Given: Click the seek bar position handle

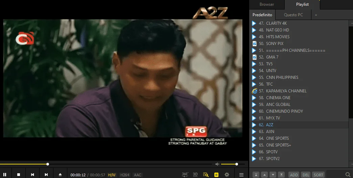Looking at the screenshot, I should click(48, 164).
